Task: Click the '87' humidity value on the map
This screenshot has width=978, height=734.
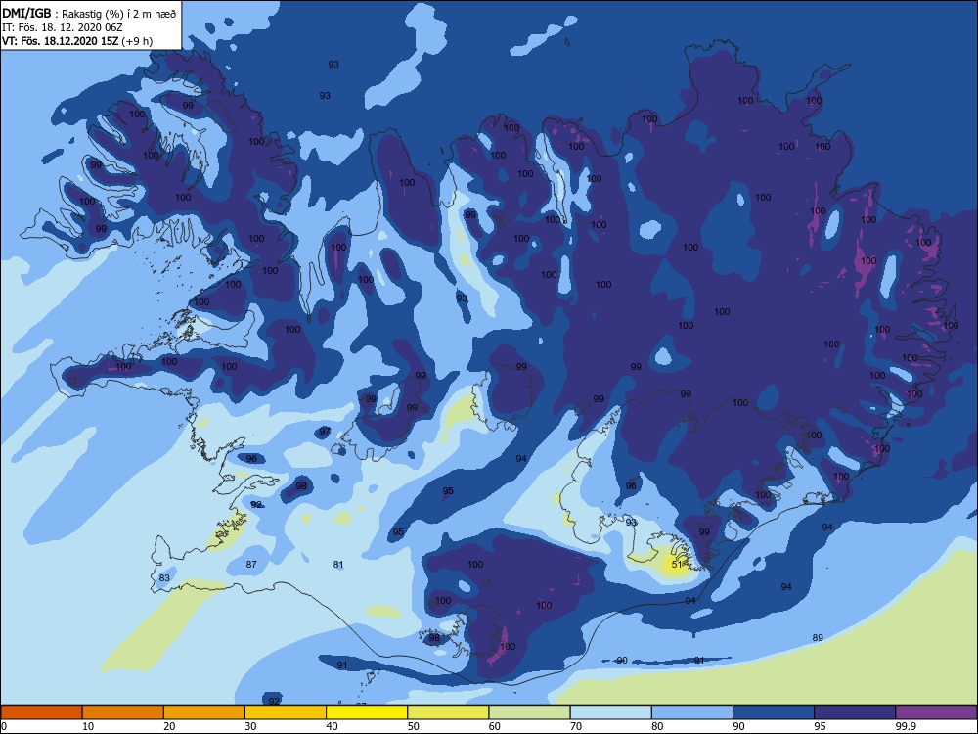Action: click(251, 565)
